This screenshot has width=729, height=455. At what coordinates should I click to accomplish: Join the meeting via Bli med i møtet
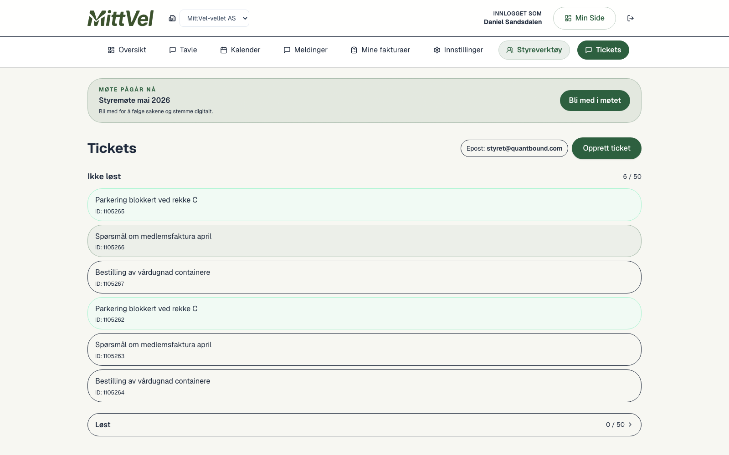click(595, 101)
